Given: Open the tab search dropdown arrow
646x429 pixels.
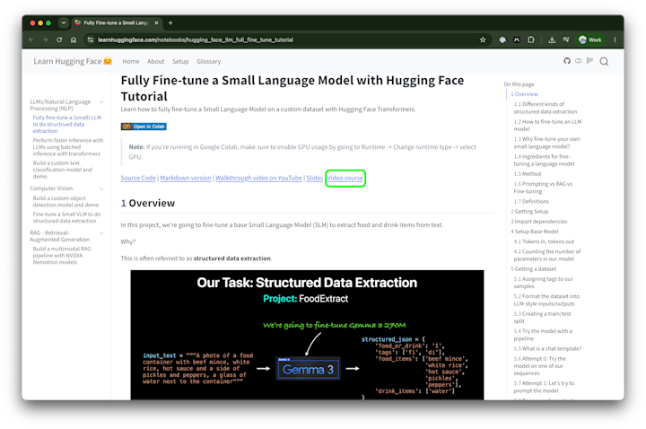Looking at the screenshot, I should (64, 22).
